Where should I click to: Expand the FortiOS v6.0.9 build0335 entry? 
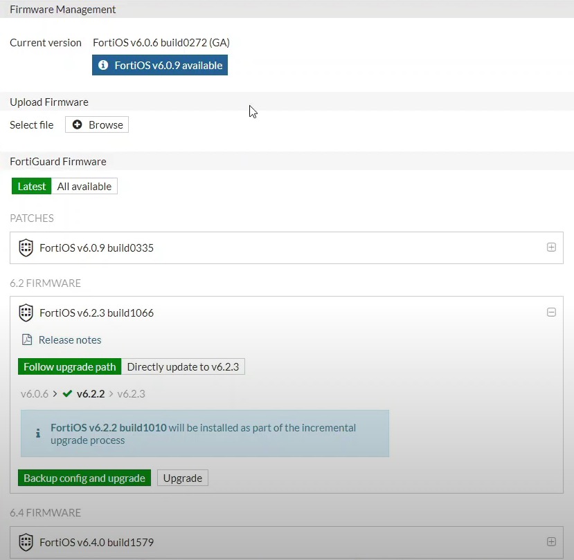pos(551,248)
